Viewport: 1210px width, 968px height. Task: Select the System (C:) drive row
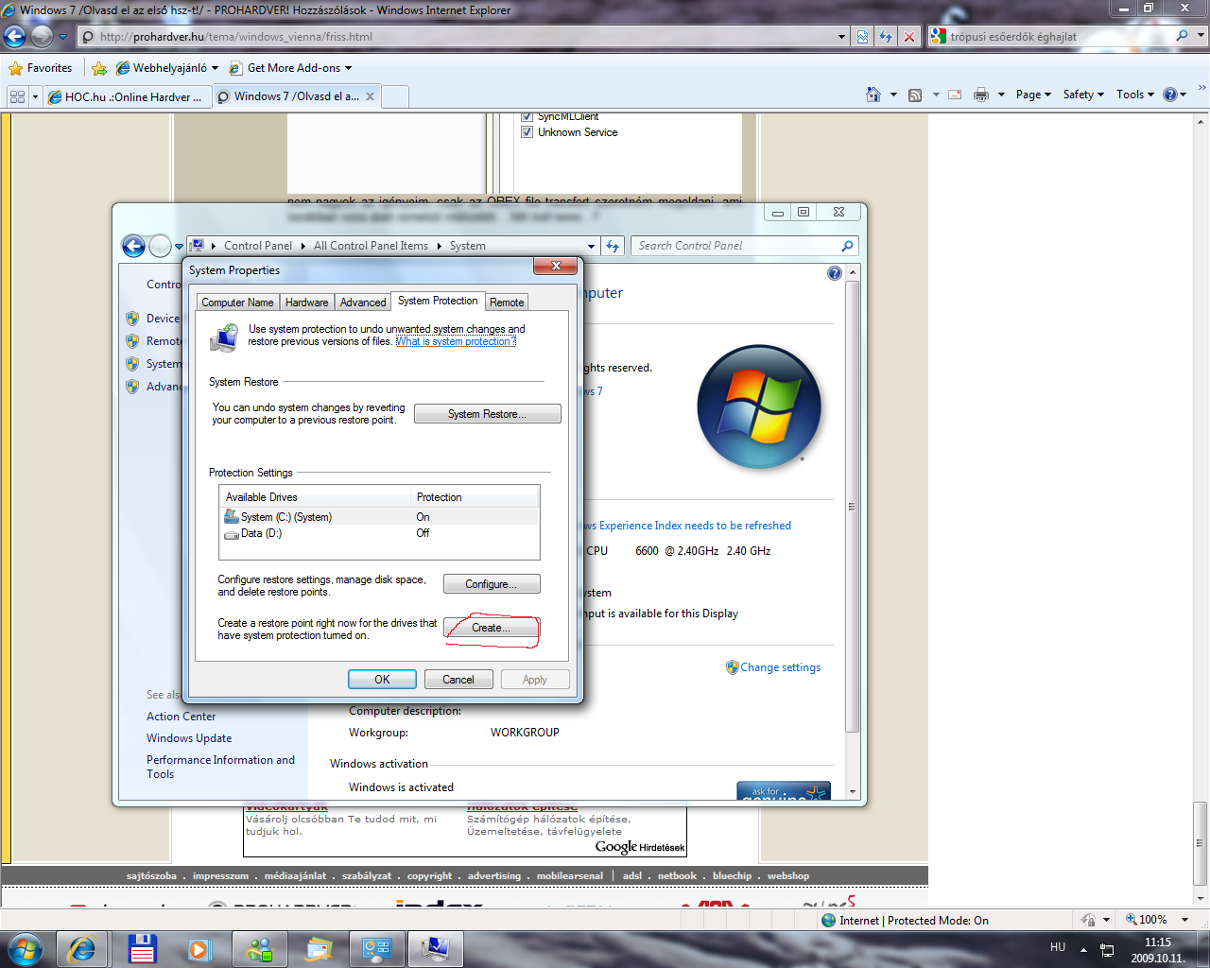pos(380,517)
